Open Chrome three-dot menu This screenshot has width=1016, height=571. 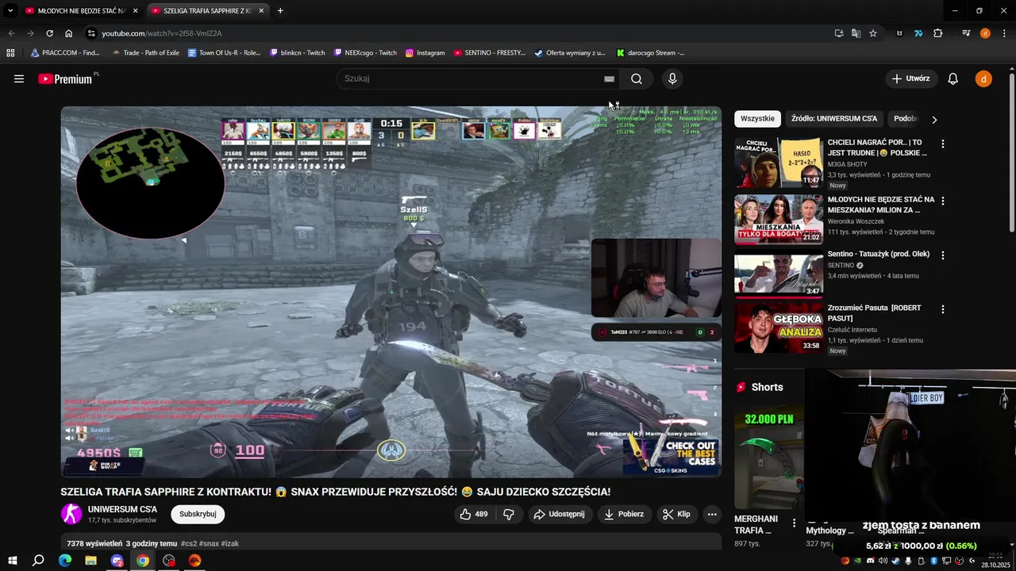pyautogui.click(x=1004, y=33)
